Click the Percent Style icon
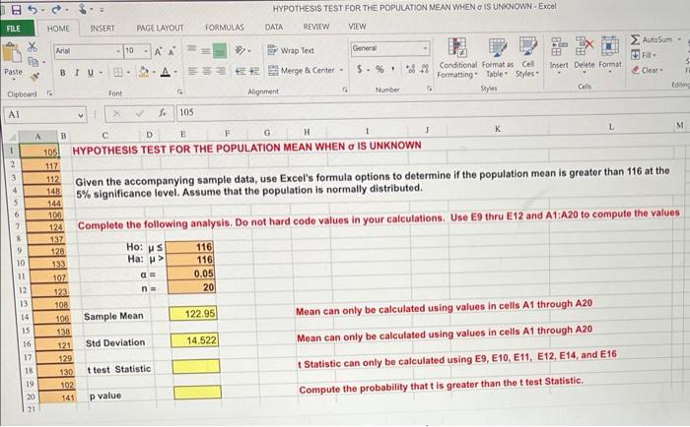Screen dimensions: 690x427 point(379,69)
